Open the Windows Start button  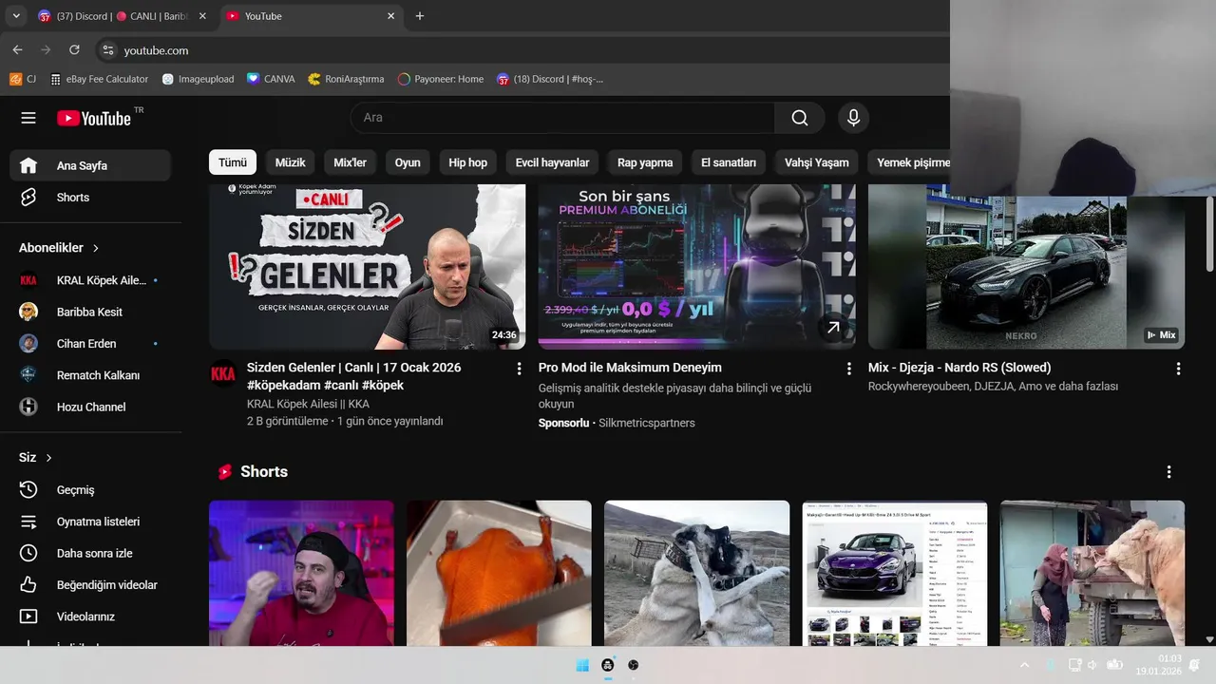tap(582, 665)
